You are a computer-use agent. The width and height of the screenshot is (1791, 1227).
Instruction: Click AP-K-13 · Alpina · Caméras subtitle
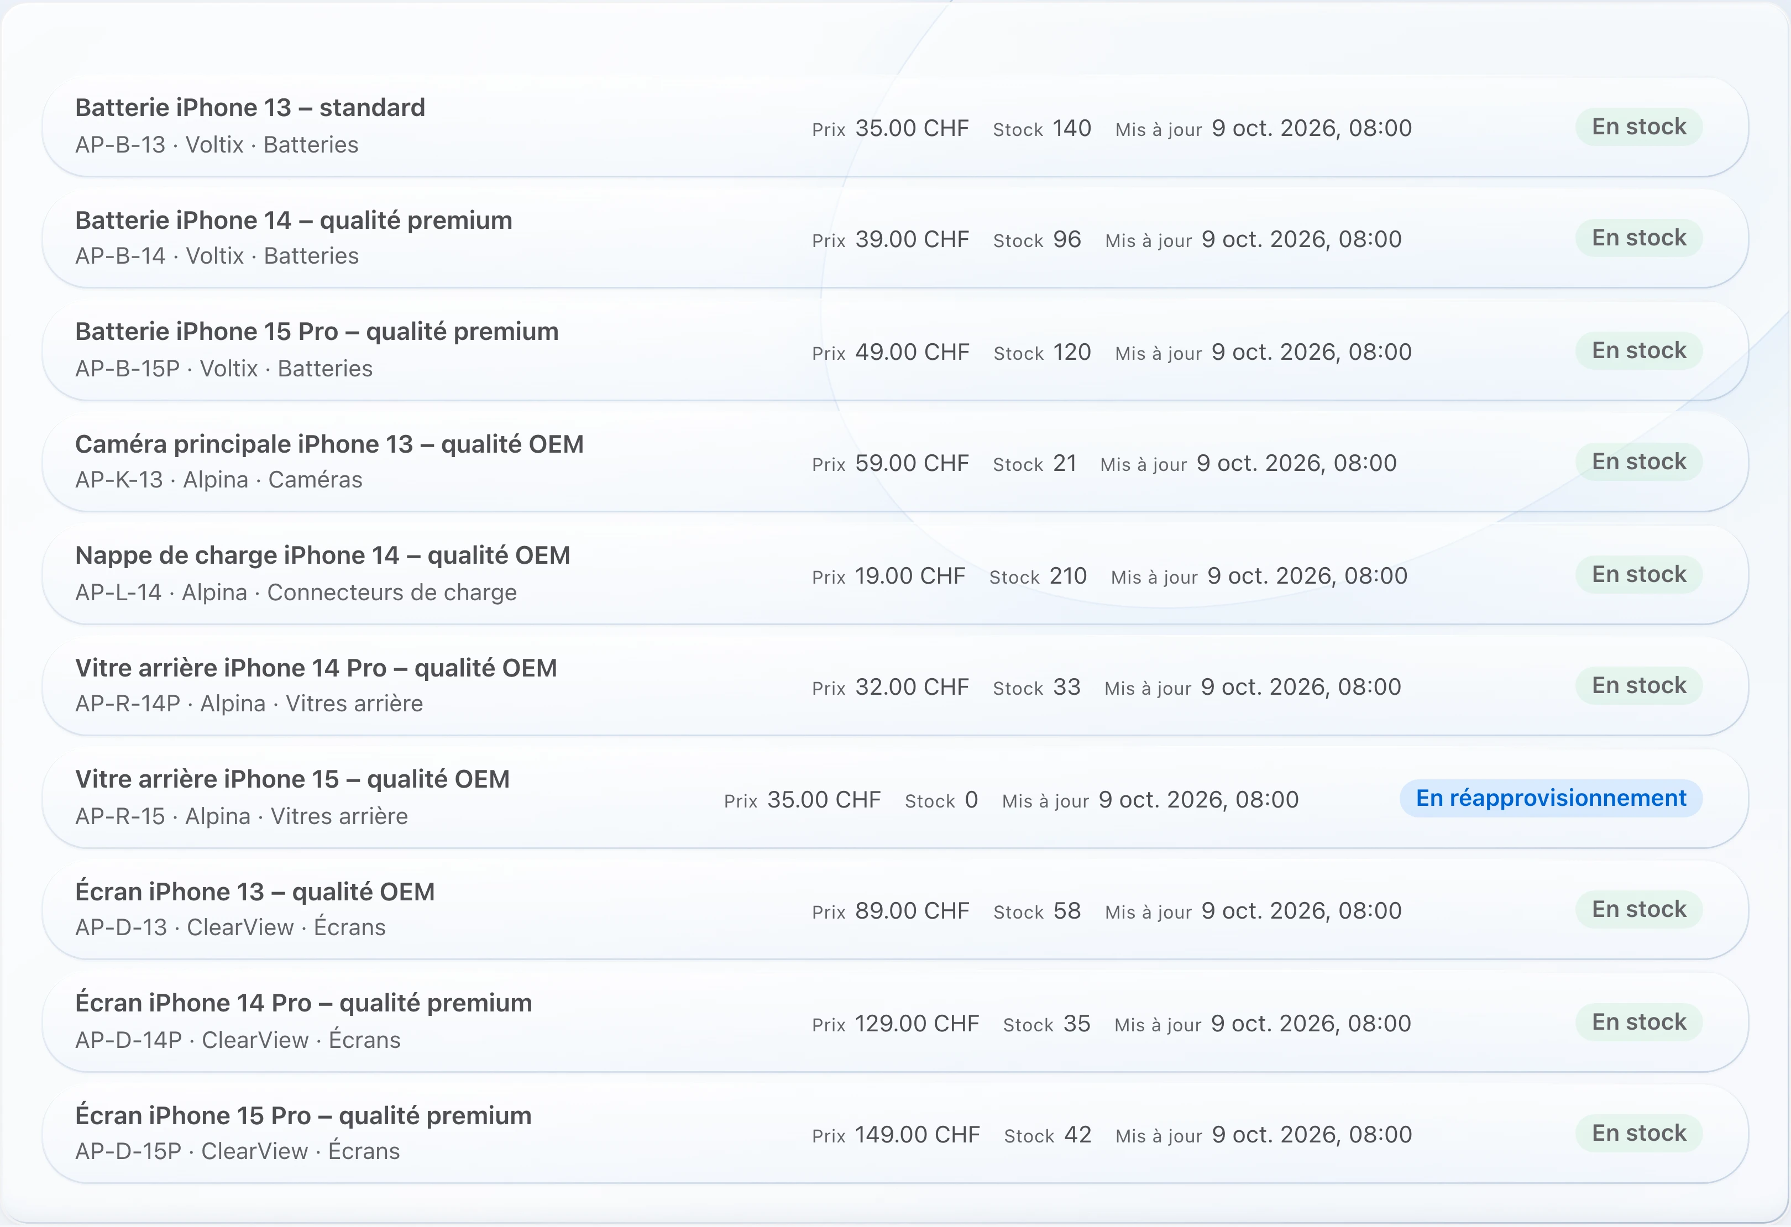tap(219, 479)
